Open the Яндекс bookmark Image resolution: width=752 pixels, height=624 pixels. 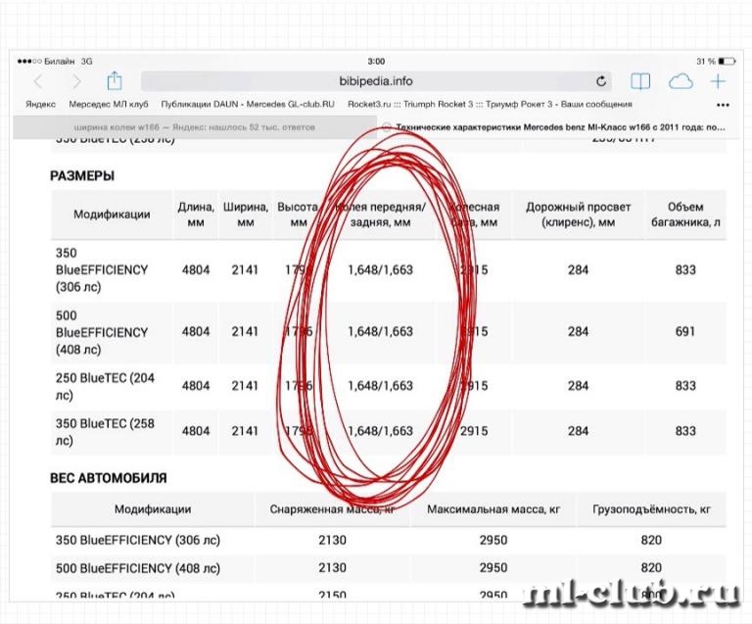click(x=40, y=104)
